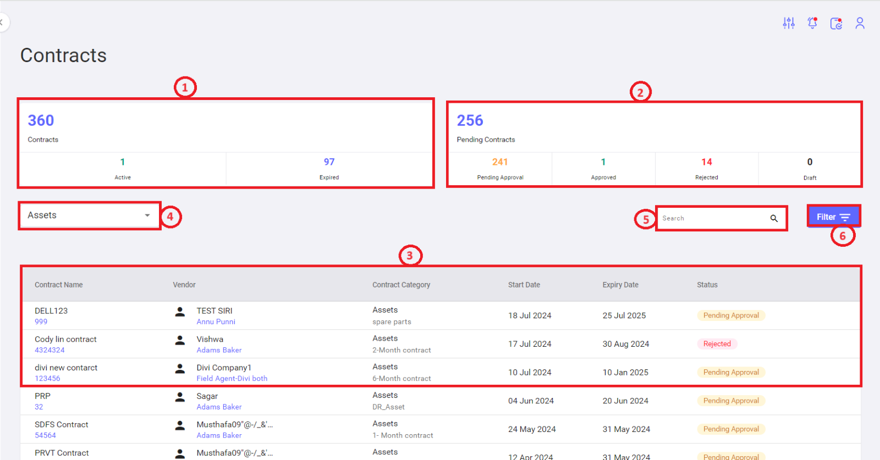Open the user profile icon
880x460 pixels.
[860, 23]
